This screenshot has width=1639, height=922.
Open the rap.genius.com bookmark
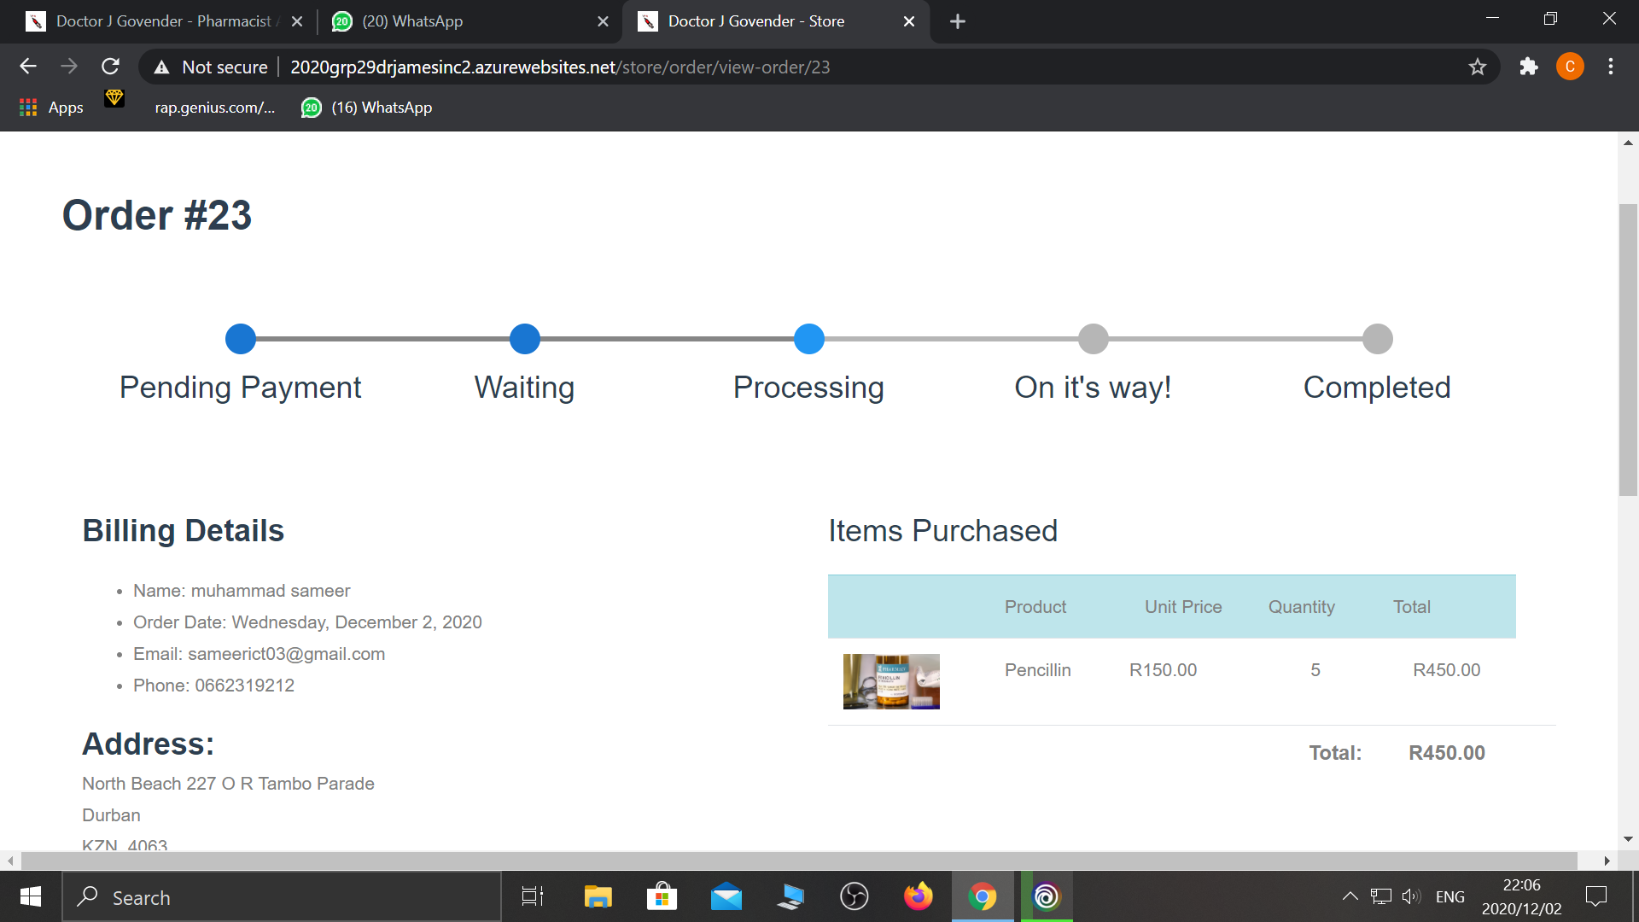(x=213, y=108)
